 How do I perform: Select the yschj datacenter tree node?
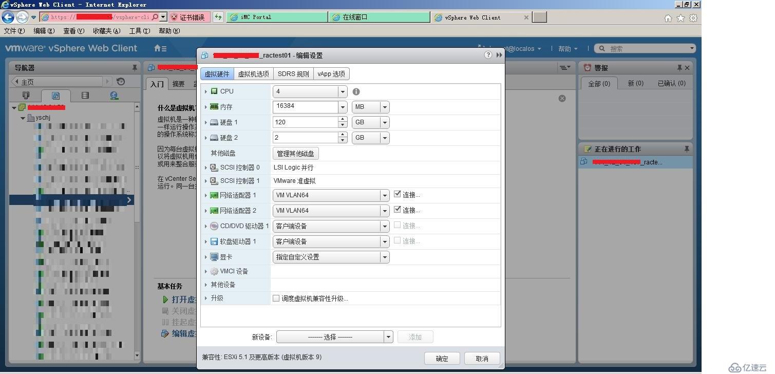43,118
